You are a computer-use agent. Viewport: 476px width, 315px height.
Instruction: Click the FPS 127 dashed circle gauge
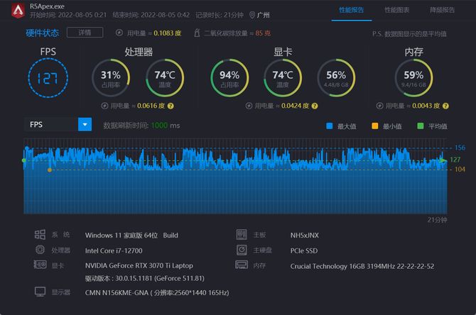coord(48,78)
